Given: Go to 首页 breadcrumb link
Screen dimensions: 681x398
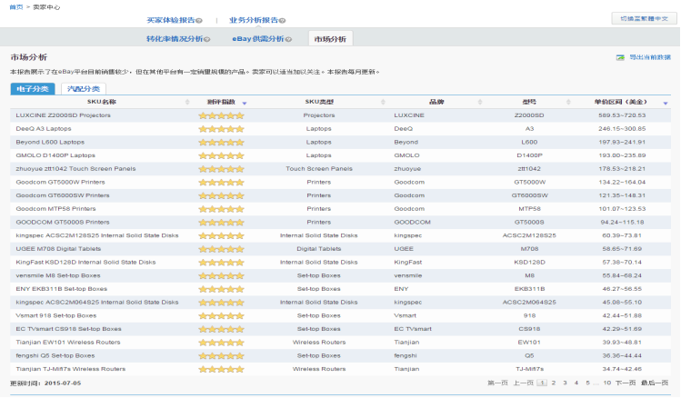Looking at the screenshot, I should click(x=16, y=7).
